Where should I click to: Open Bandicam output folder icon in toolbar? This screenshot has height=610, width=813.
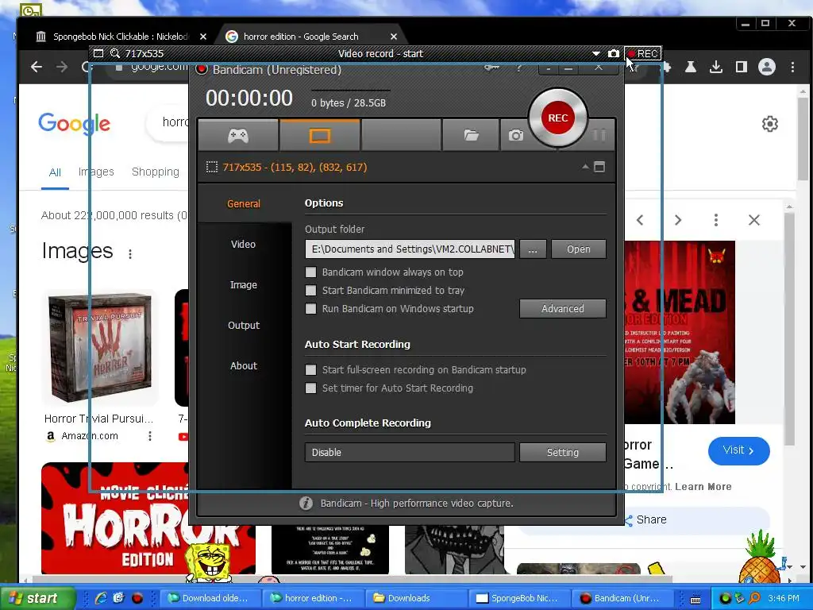click(x=471, y=136)
